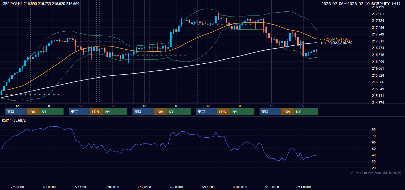Click the GBPJPY#,H1 chart title text
405x190 pixels.
click(41, 4)
